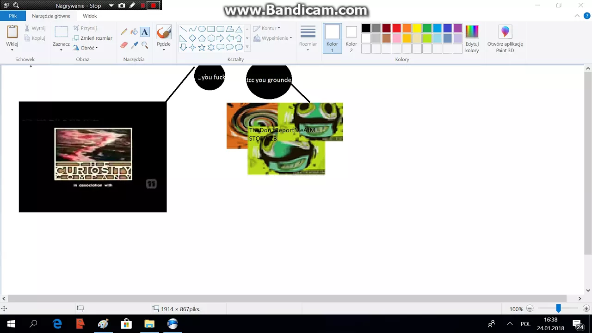
Task: Open Paint help question mark
Action: point(586,16)
